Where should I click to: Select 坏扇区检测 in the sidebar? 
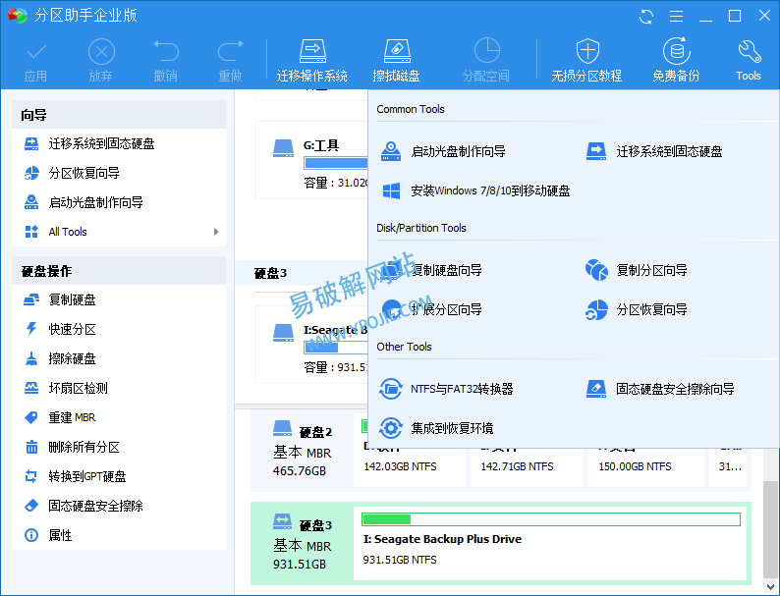[78, 388]
